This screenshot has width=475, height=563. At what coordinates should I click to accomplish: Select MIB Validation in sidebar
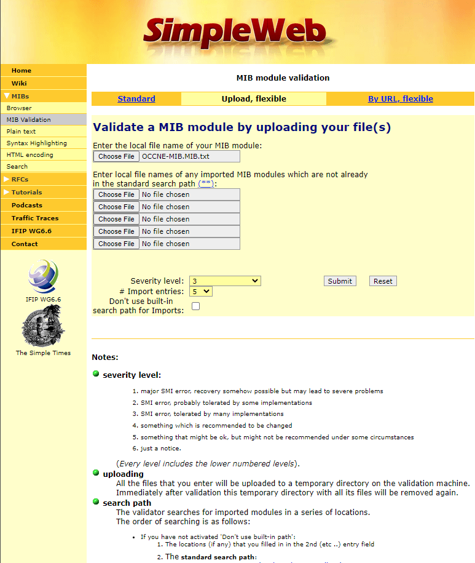point(44,119)
